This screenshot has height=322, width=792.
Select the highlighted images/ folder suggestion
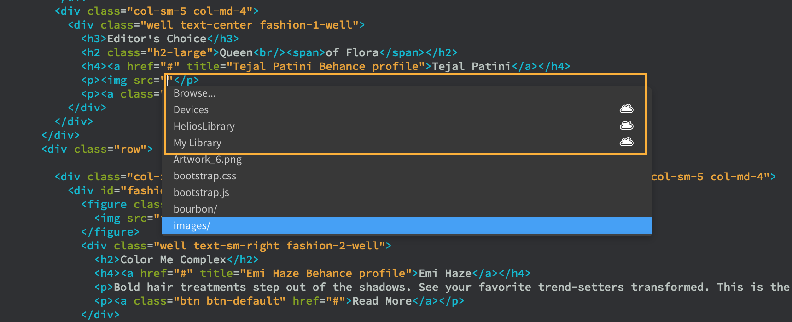[x=192, y=226]
